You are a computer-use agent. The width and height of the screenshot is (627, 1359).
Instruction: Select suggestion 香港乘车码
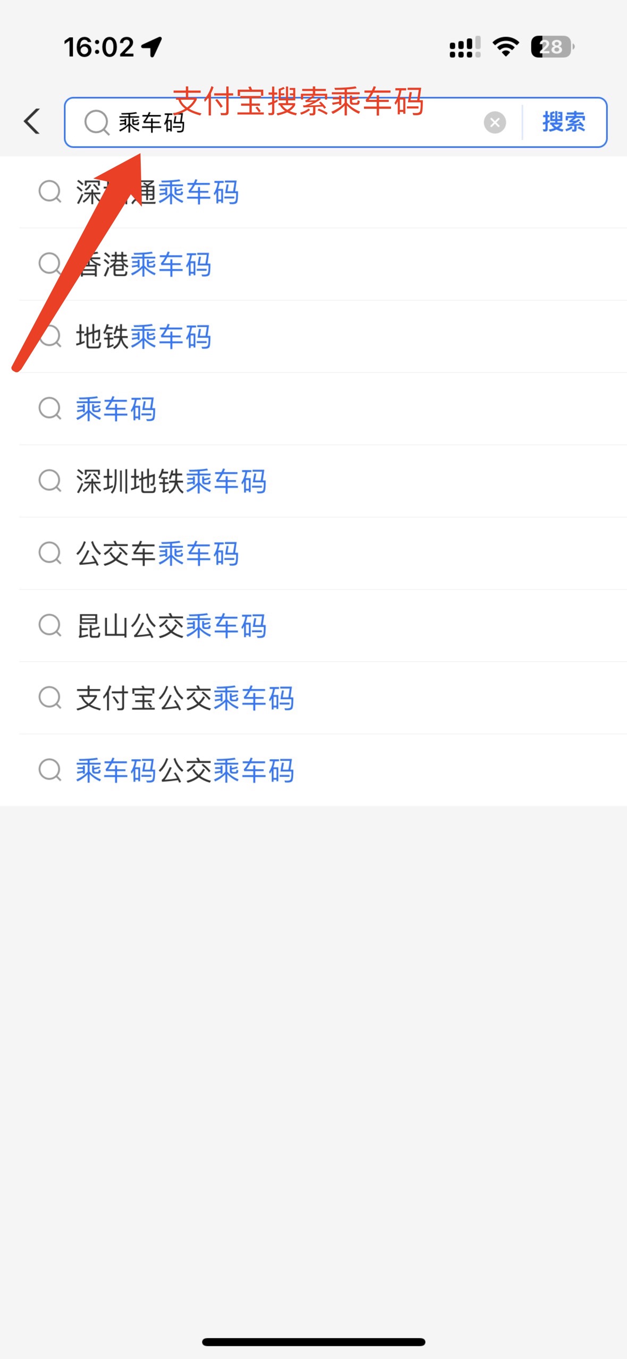(313, 265)
